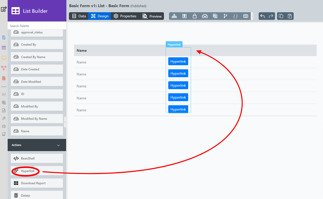Screen dimensions: 323x199
Task: Click the paste clipboard icon
Action: click(290, 16)
